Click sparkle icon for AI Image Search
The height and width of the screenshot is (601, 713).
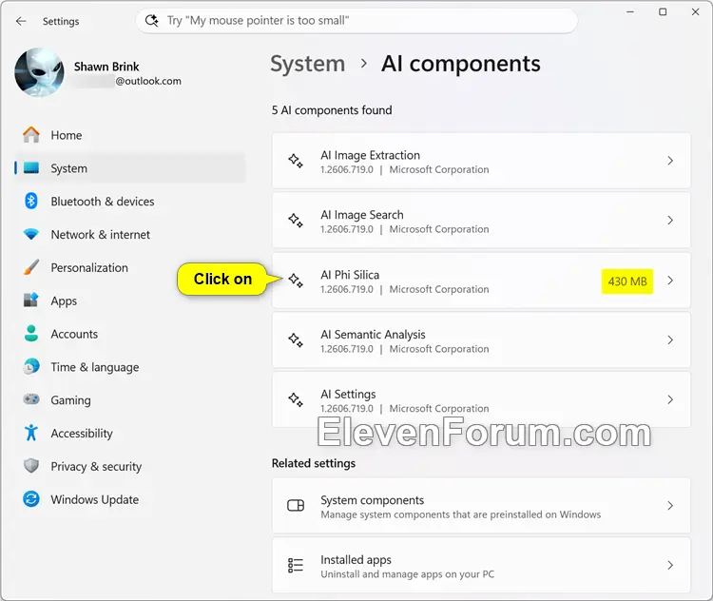(x=296, y=221)
